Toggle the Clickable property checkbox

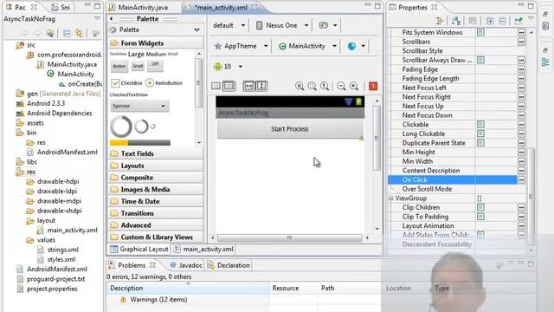pos(480,125)
